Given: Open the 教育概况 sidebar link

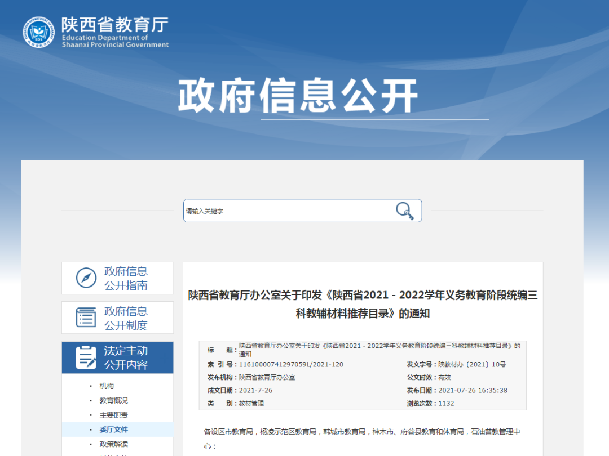Looking at the screenshot, I should point(113,401).
